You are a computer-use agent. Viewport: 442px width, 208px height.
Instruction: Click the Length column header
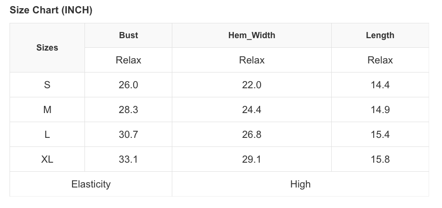(x=380, y=35)
